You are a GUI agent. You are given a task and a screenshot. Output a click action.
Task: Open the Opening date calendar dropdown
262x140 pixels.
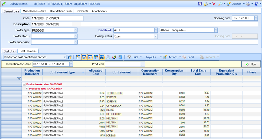(x=256, y=18)
